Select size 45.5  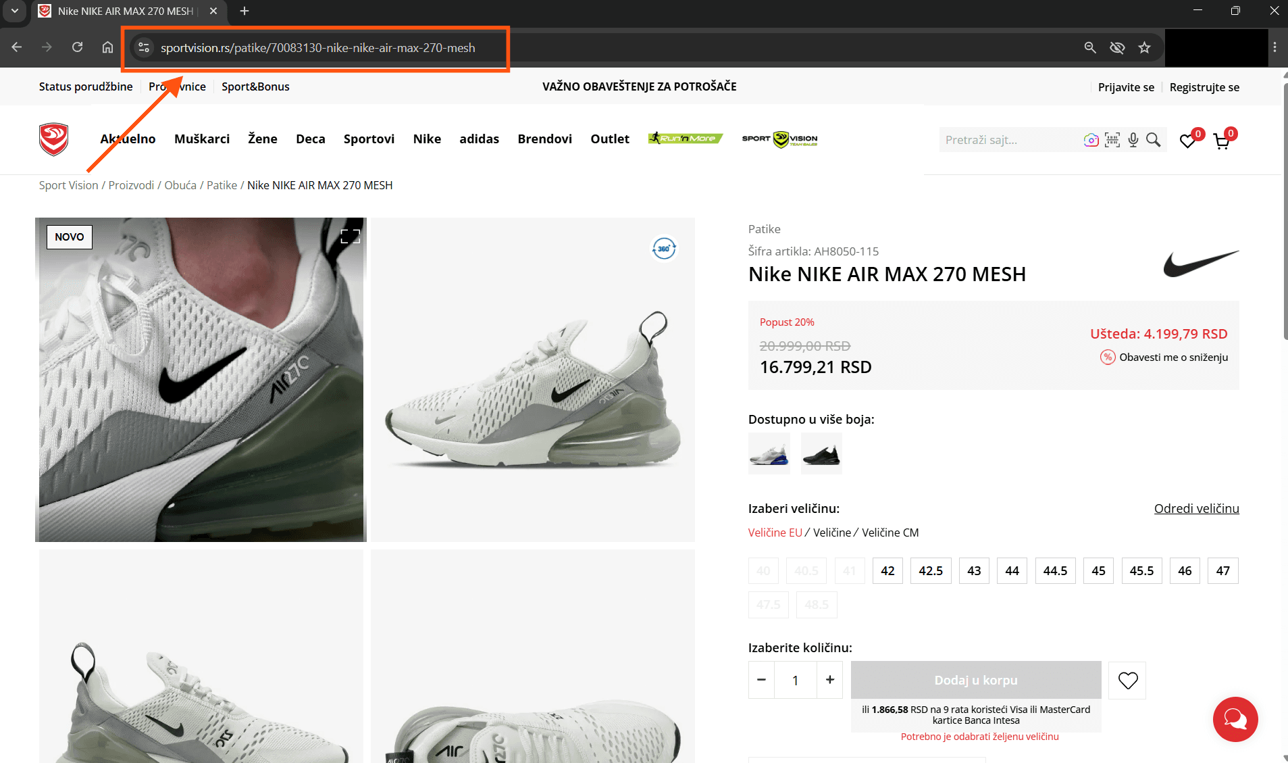click(1141, 571)
